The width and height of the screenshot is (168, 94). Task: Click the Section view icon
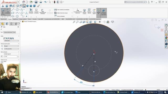[84, 22]
